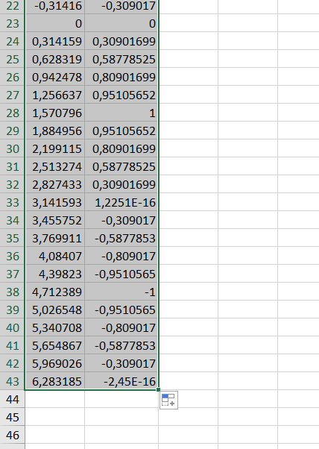Click cell containing 4,08407
Image resolution: width=319 pixels, height=449 pixels.
[55, 256]
